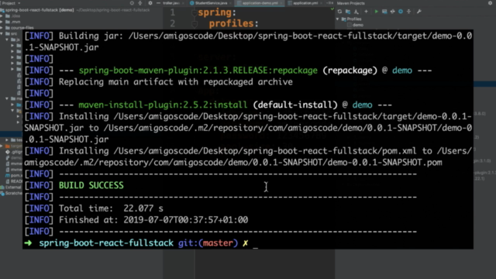Image resolution: width=496 pixels, height=279 pixels.
Task: Add Maven project with the plus icon
Action: pyautogui.click(x=366, y=12)
